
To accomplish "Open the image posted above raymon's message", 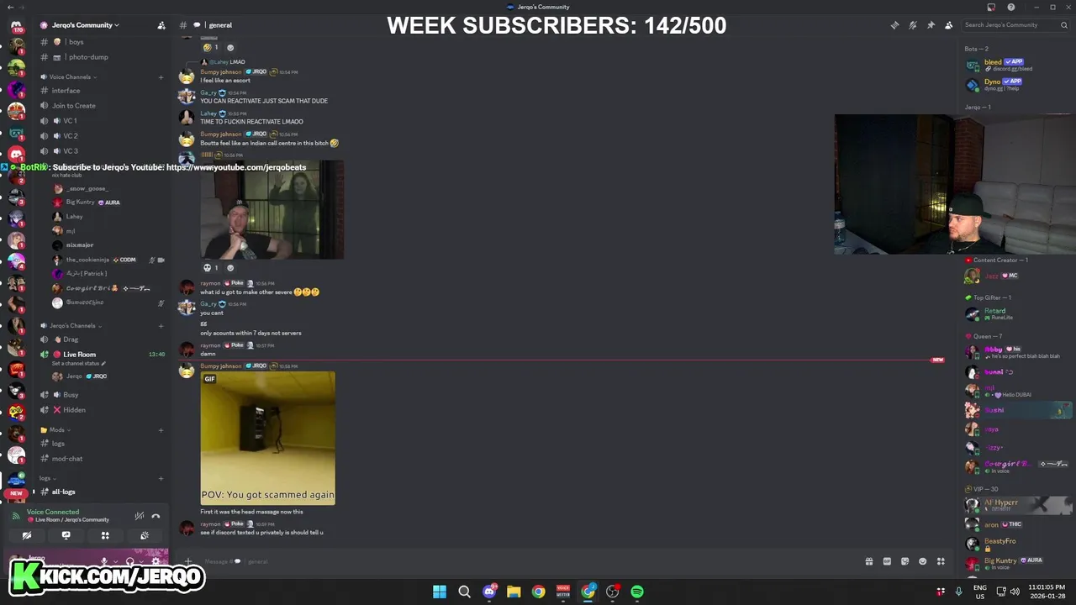I will coord(272,209).
